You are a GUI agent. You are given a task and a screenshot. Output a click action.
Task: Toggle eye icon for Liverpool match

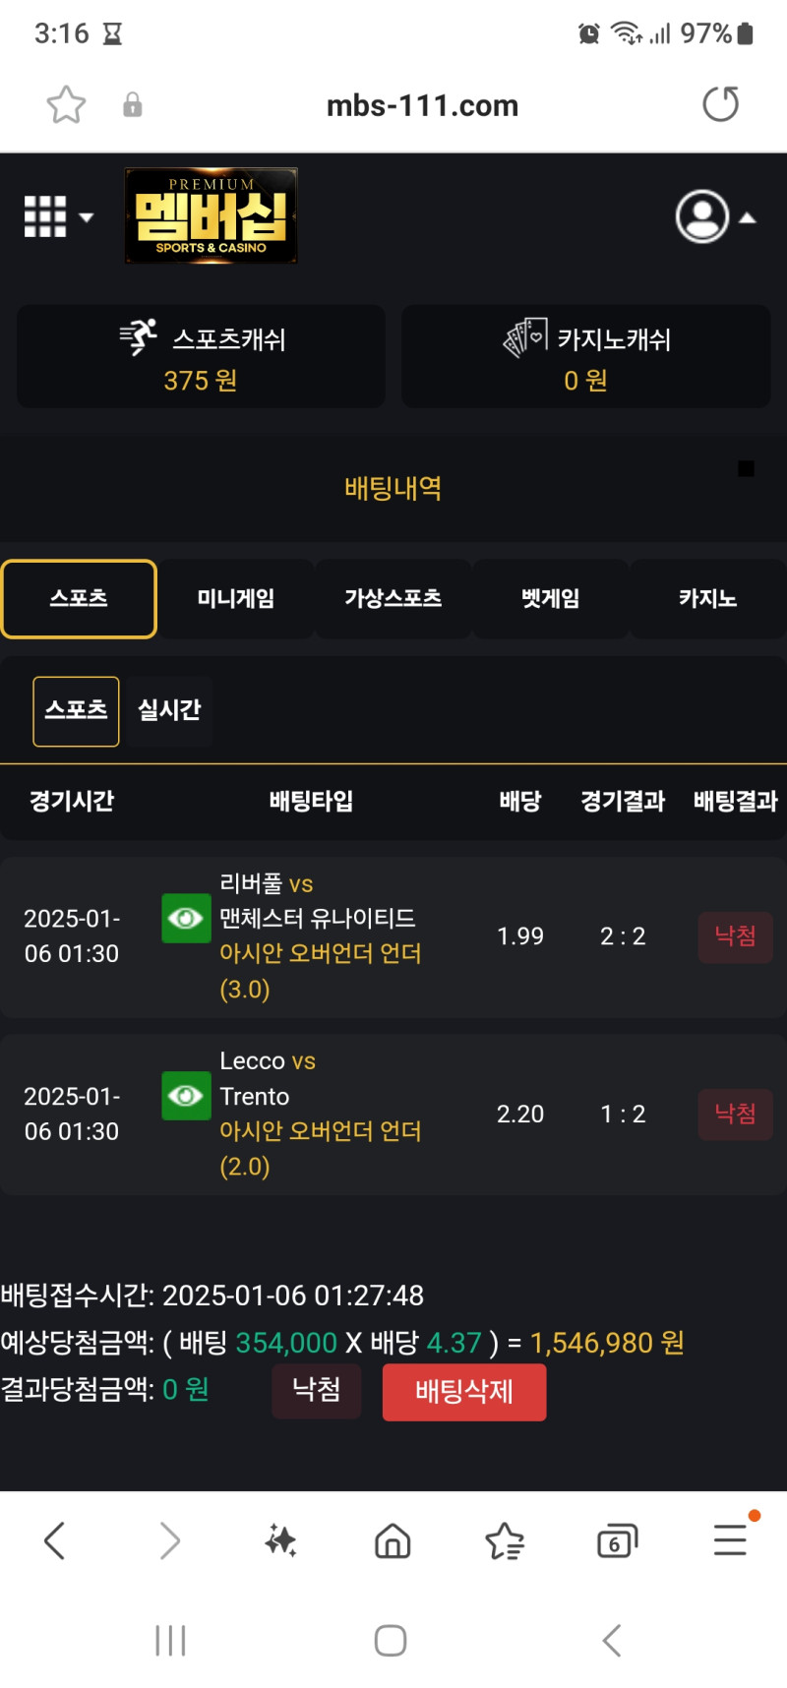click(x=186, y=918)
